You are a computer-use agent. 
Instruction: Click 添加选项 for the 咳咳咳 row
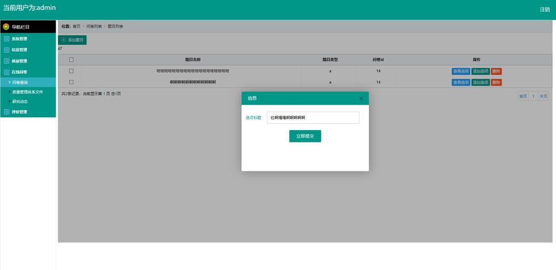pyautogui.click(x=480, y=71)
